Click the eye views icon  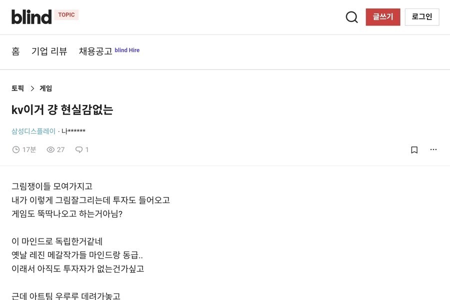click(50, 149)
